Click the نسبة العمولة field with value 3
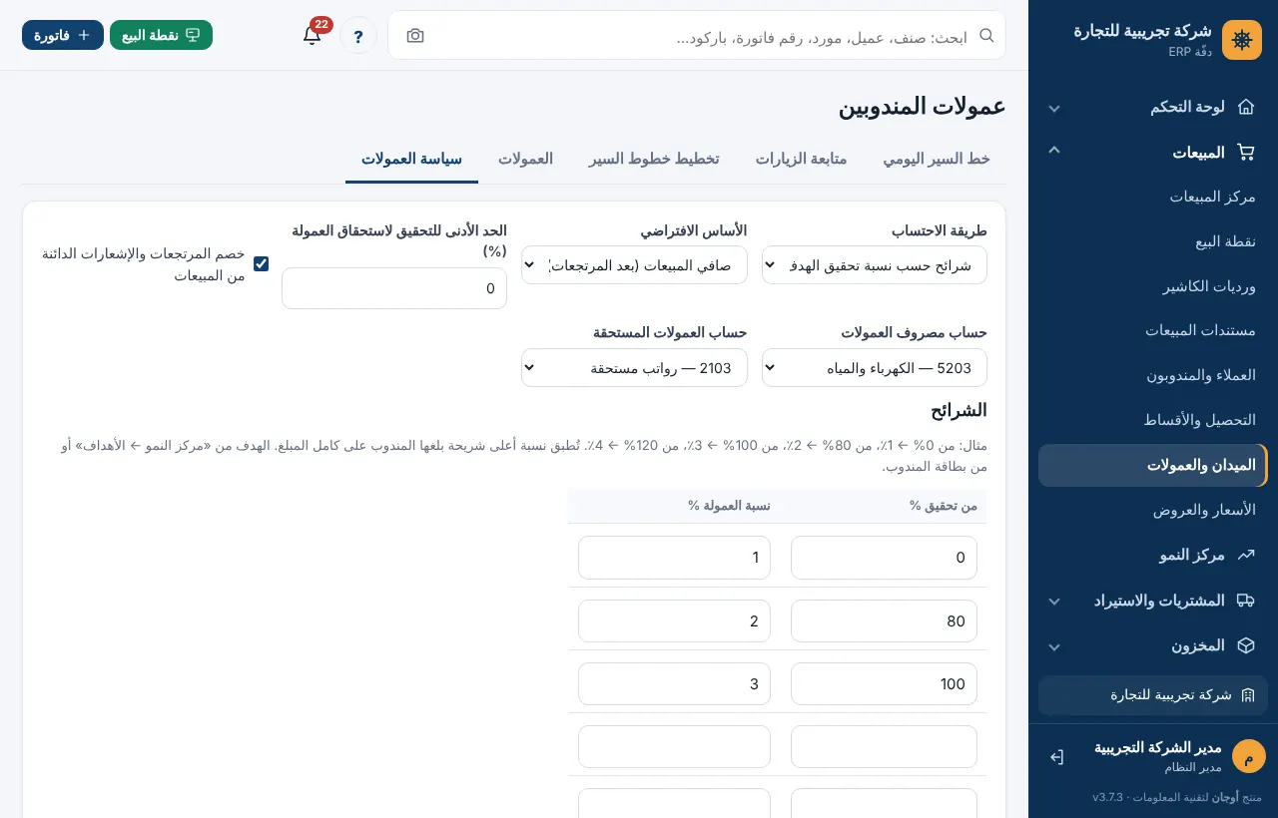Screen dimensions: 1278x818 pos(674,683)
